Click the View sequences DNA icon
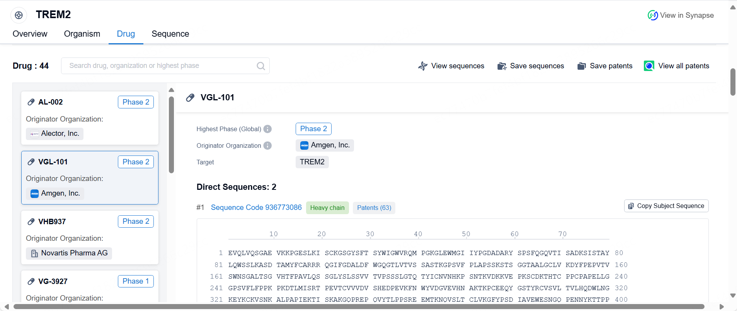Screen dimensions: 737x311 click(x=423, y=66)
